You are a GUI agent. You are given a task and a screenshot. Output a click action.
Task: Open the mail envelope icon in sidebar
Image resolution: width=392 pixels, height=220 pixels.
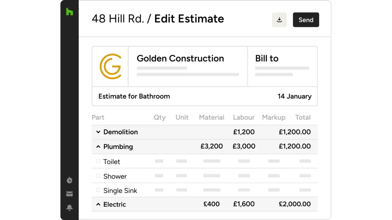pyautogui.click(x=69, y=194)
